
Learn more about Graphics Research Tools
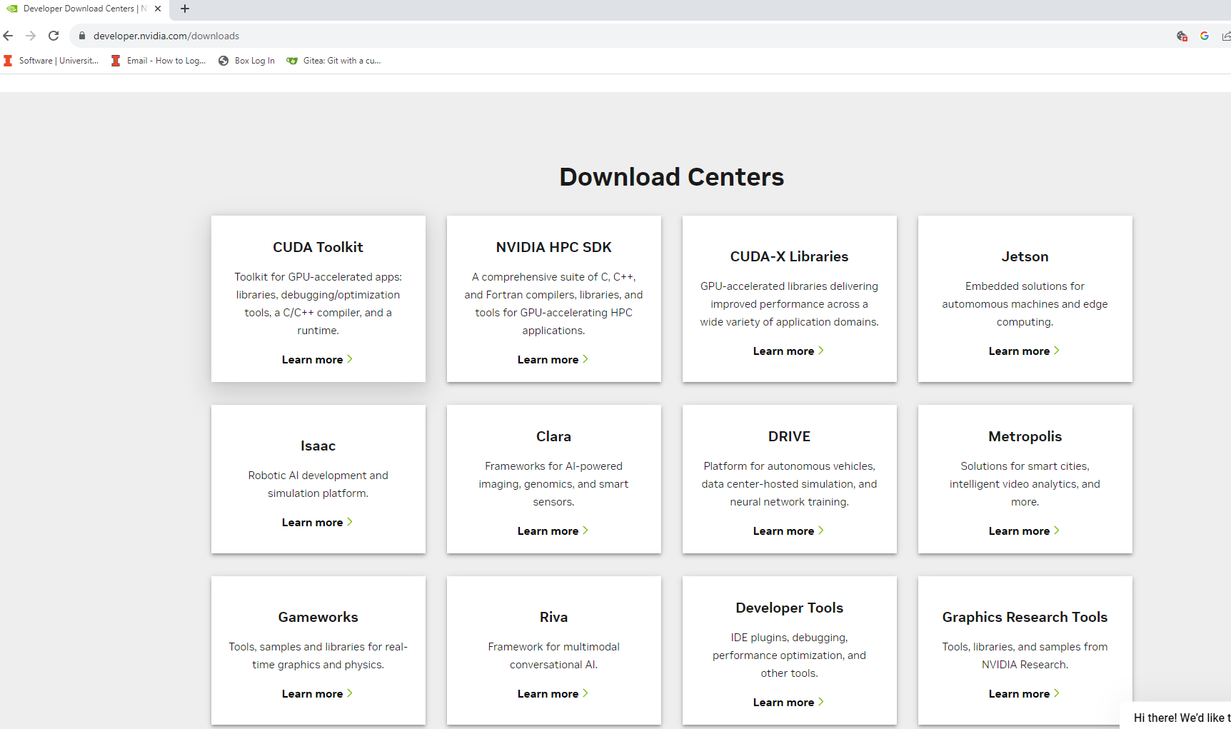pos(1024,694)
